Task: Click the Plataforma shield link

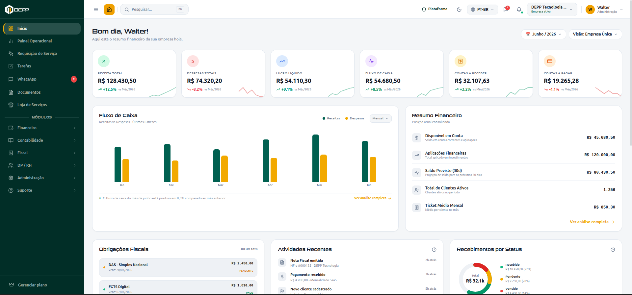Action: pos(434,9)
